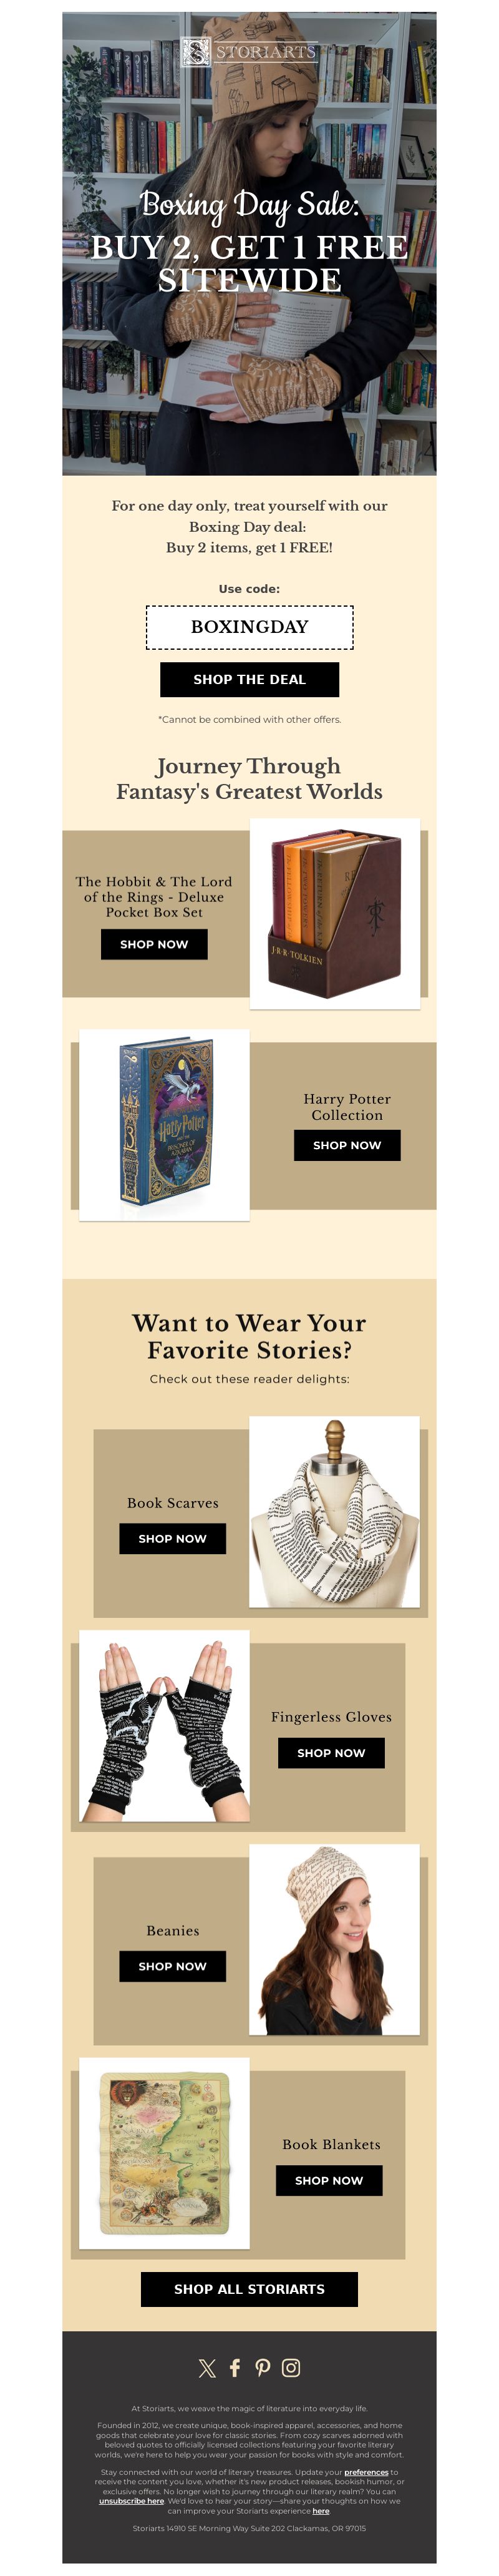499x2576 pixels.
Task: Open the Instagram social icon
Action: click(291, 2368)
